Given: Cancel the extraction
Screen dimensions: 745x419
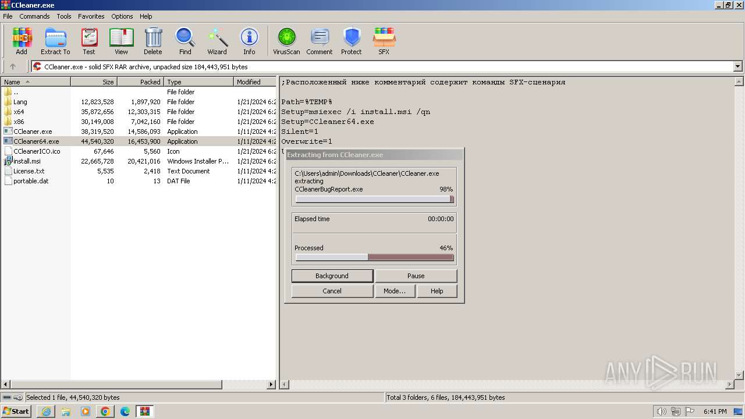Looking at the screenshot, I should [332, 291].
